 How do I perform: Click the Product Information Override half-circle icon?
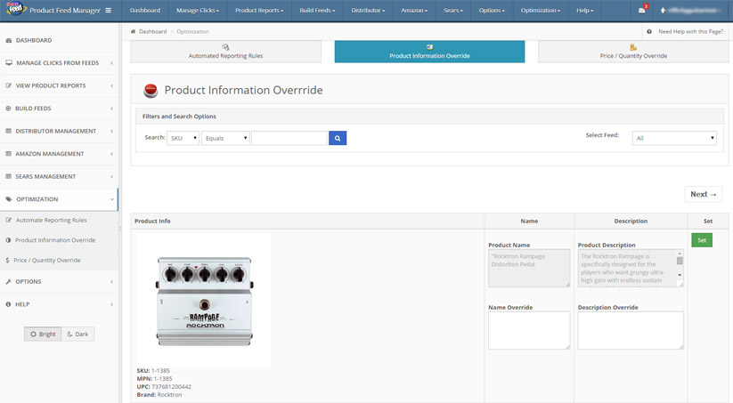click(8, 240)
